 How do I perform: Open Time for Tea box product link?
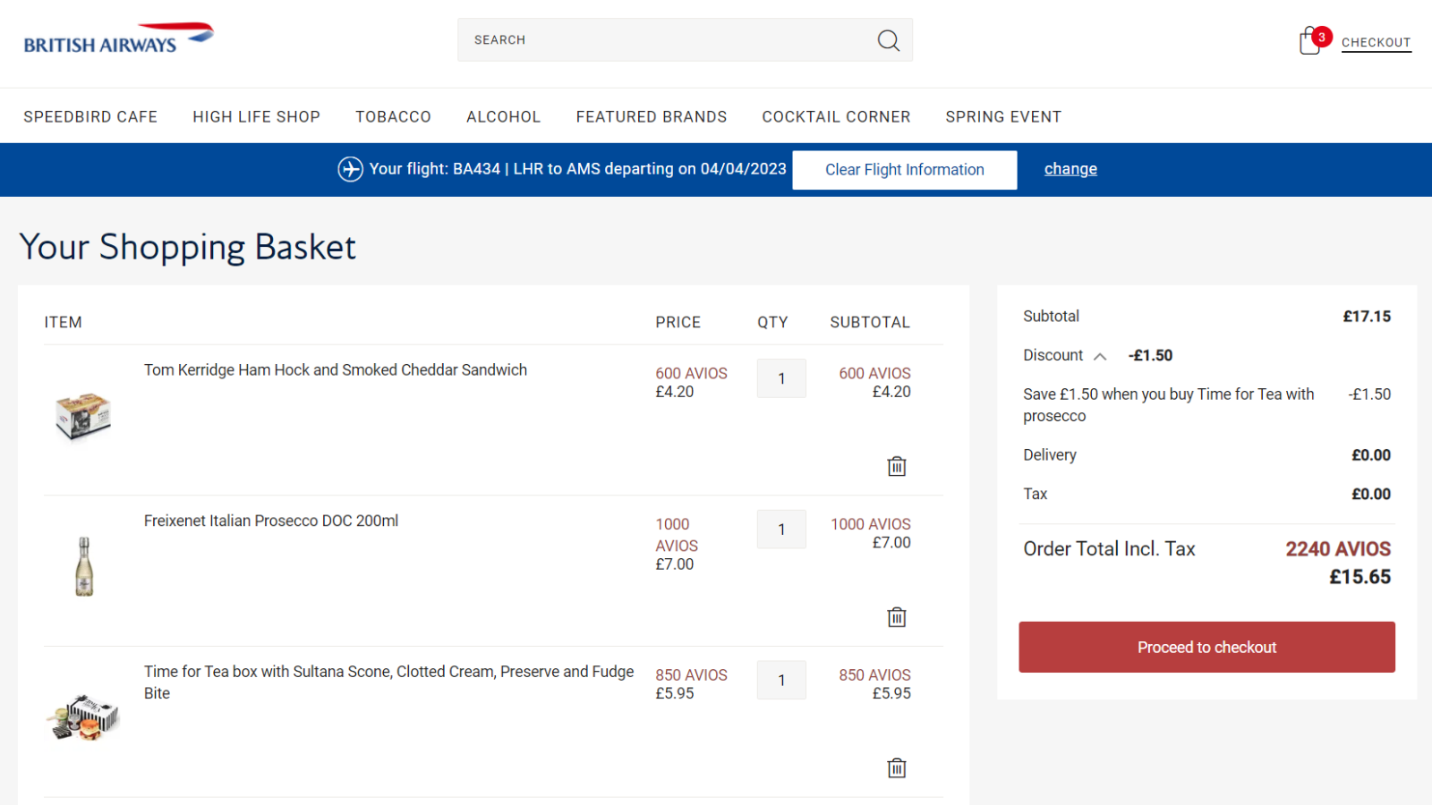tap(388, 682)
